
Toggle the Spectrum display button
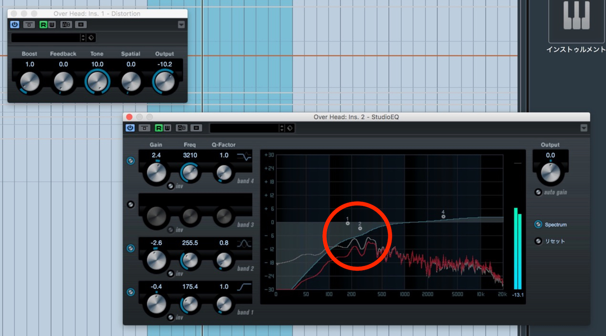pyautogui.click(x=538, y=224)
